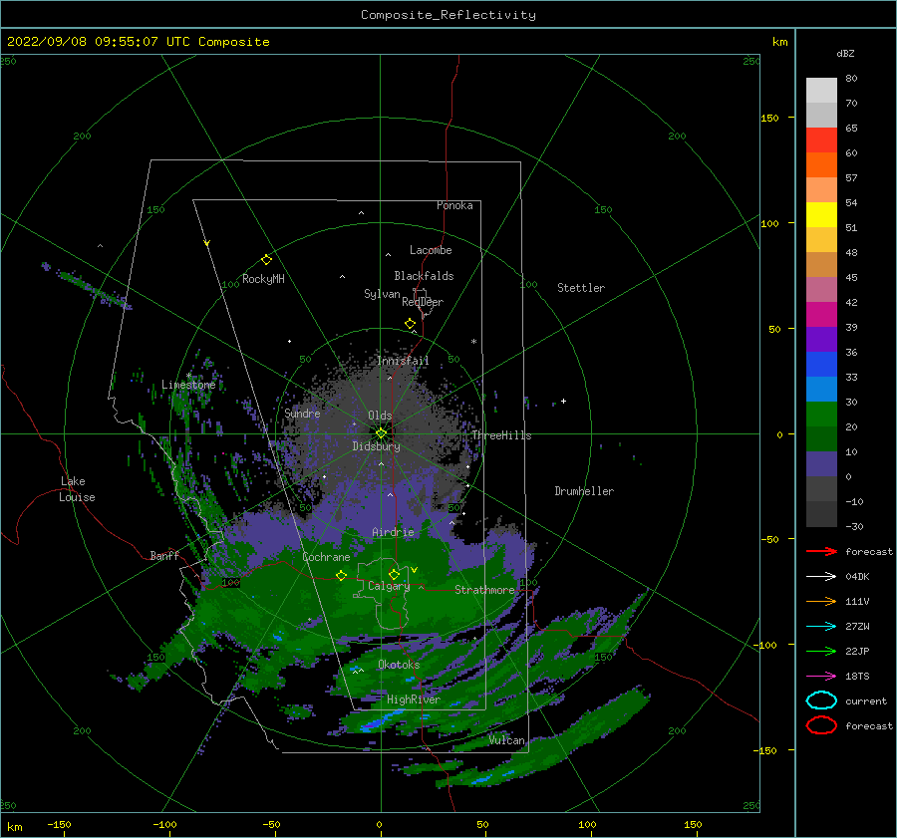Click the yellow diamond marker near RedDeer

click(411, 324)
